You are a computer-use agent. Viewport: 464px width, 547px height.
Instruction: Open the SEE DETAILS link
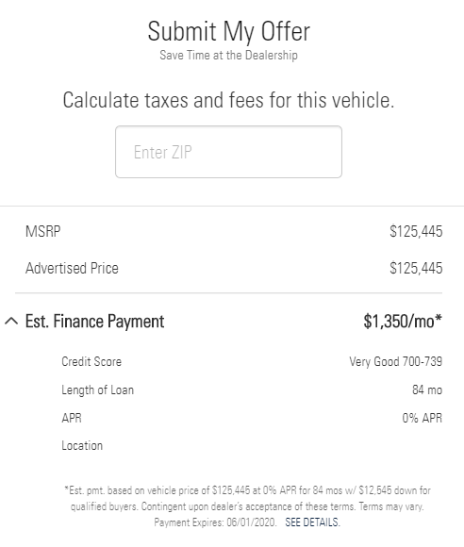[312, 522]
